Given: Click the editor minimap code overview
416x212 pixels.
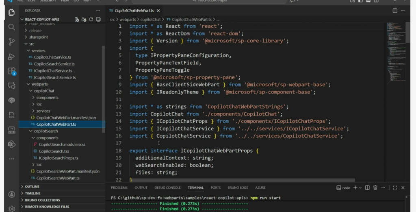Looking at the screenshot, I should (394, 53).
